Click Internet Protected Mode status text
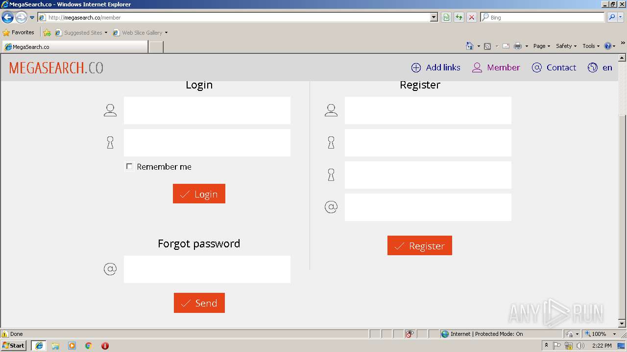 (486, 334)
